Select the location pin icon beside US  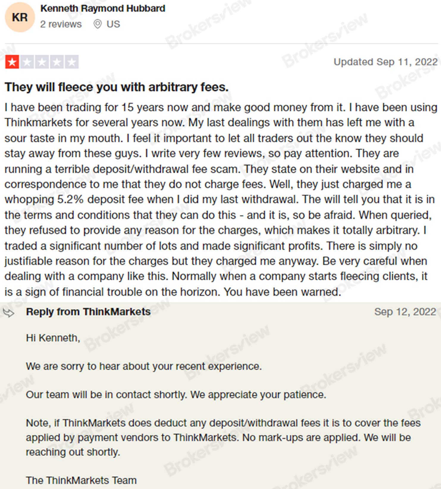98,24
